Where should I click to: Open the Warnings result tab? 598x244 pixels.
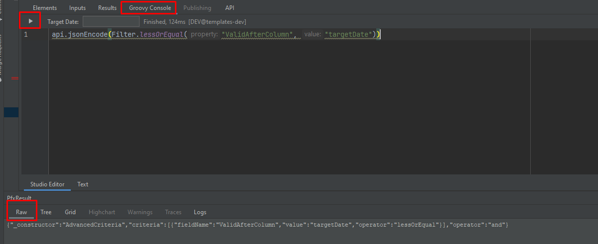(x=140, y=212)
